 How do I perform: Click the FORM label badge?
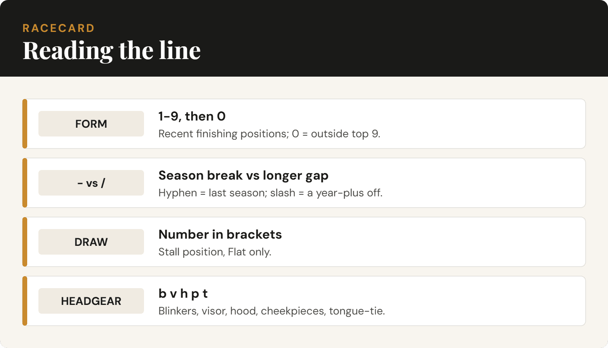(91, 124)
